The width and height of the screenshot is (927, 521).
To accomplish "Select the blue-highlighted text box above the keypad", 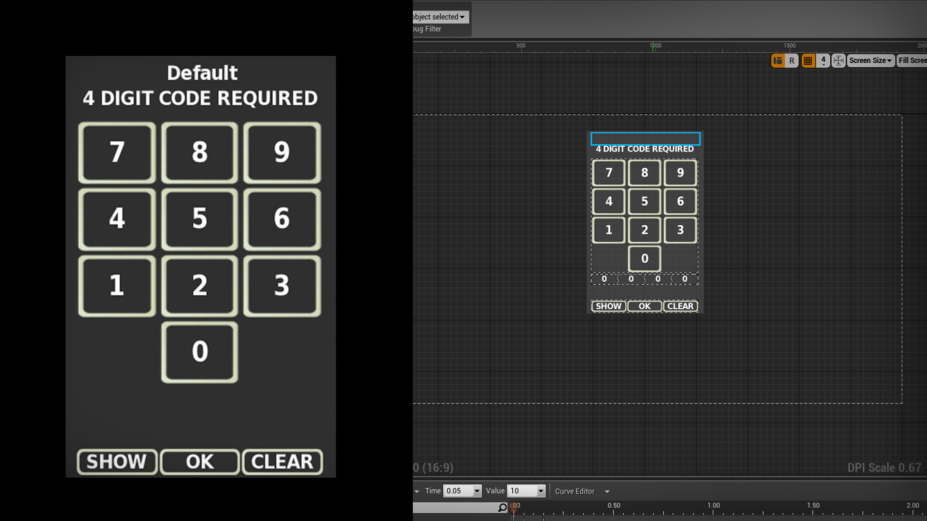I will coord(645,139).
